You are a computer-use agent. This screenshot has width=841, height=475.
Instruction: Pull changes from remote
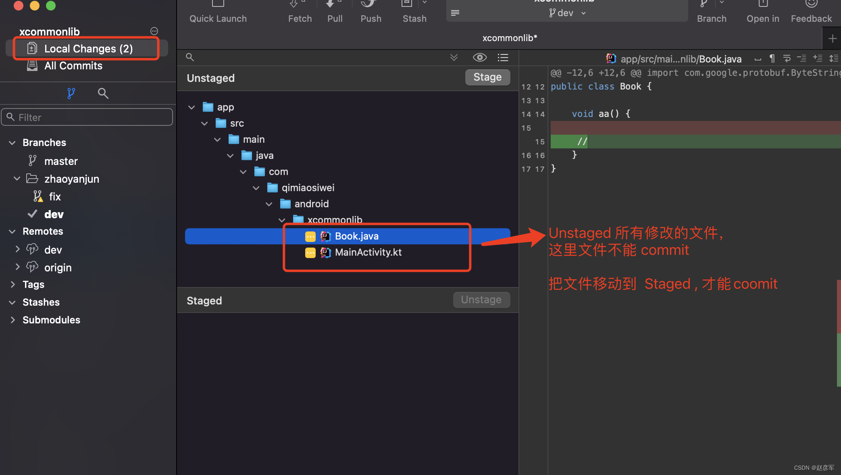coord(335,12)
